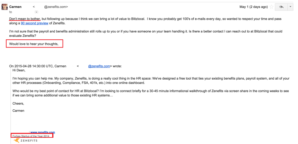The image size is (298, 144).
Task: Click the ZENEFITS wordmark in signature
Action: click(x=29, y=141)
